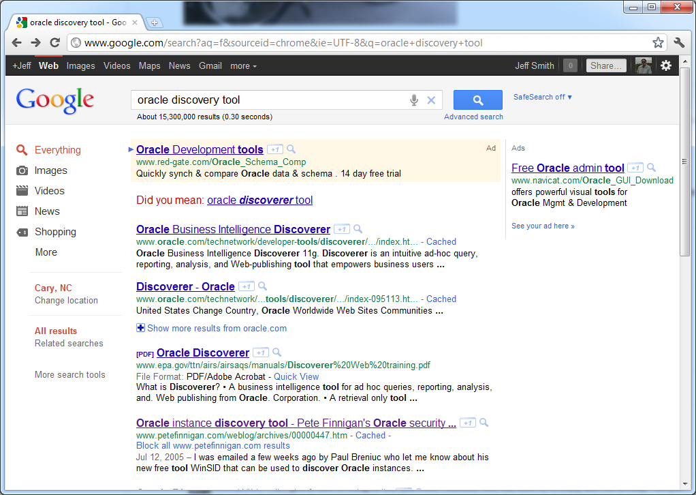
Task: Open Images in the top navigation bar
Action: pos(81,65)
